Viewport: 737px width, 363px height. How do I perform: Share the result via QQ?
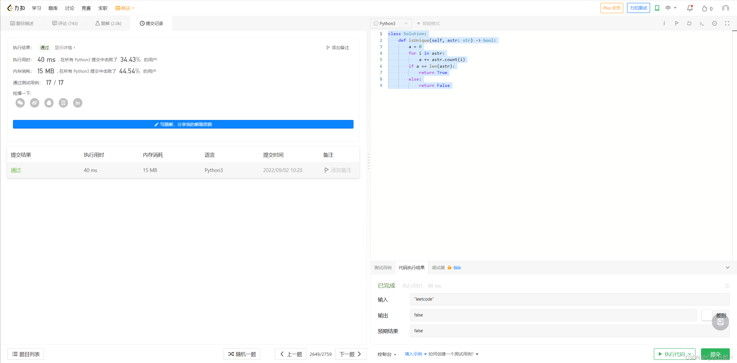click(x=49, y=103)
